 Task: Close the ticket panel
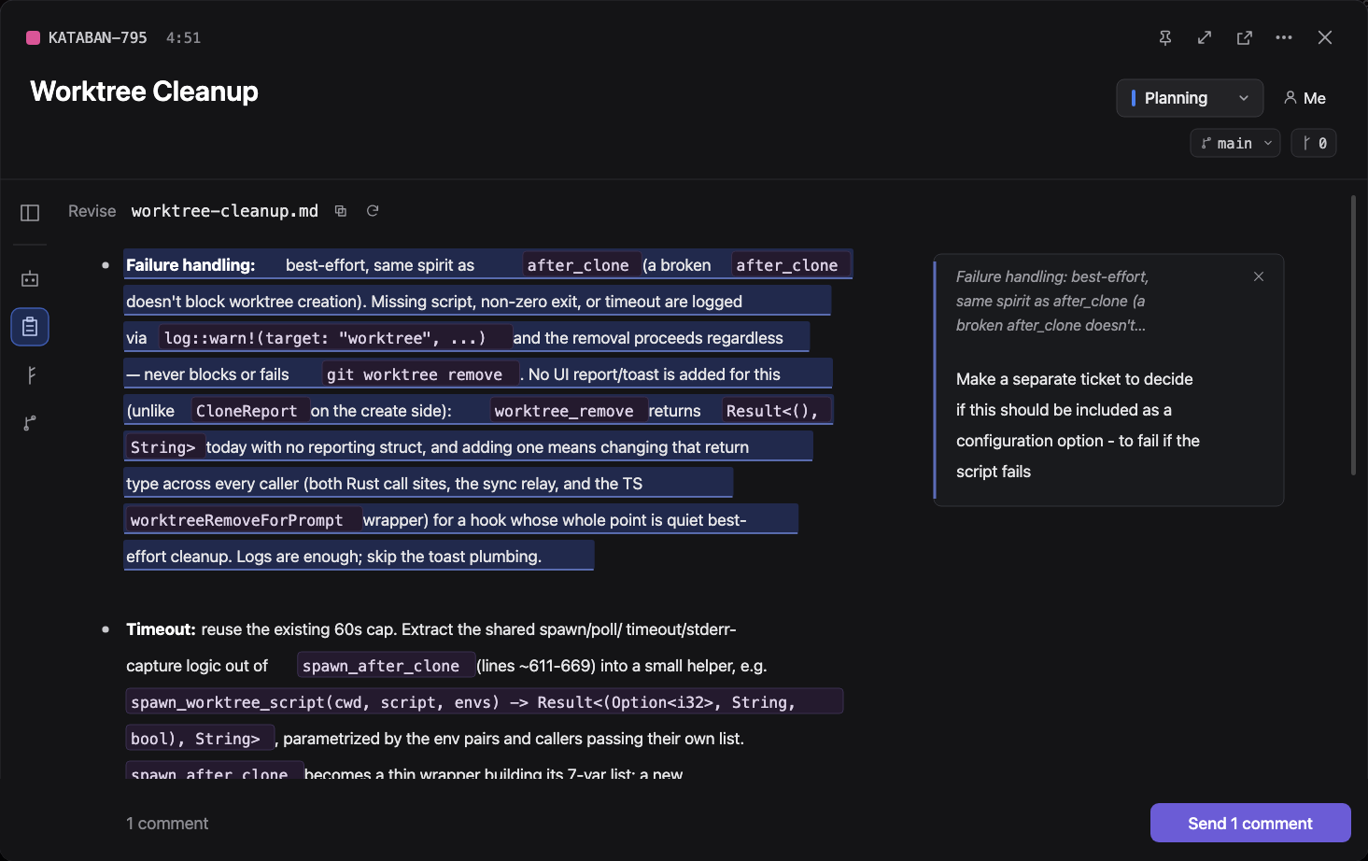[x=1325, y=37]
